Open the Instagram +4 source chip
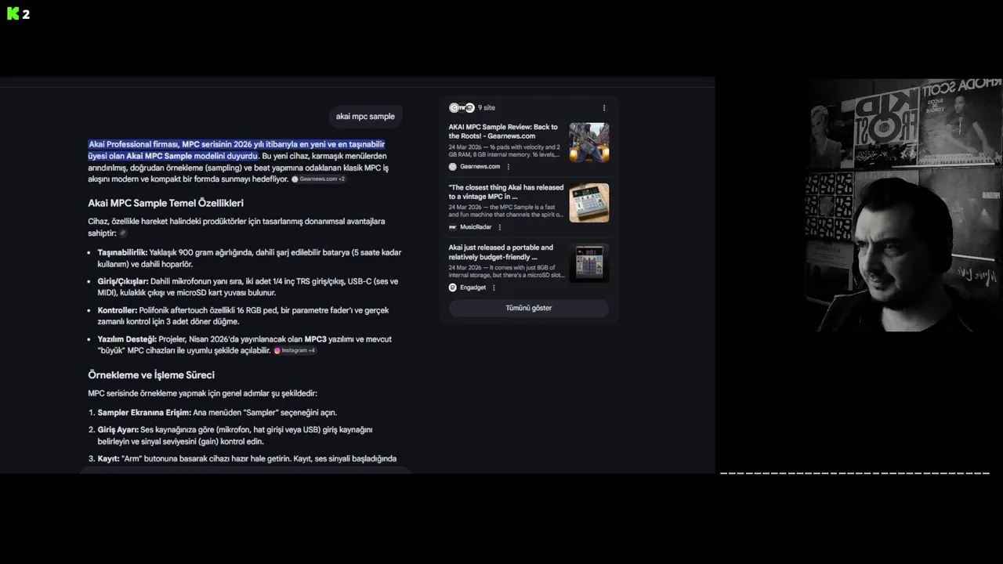 pos(295,350)
